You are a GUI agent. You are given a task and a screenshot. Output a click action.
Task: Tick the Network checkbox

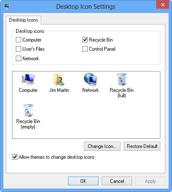18,59
